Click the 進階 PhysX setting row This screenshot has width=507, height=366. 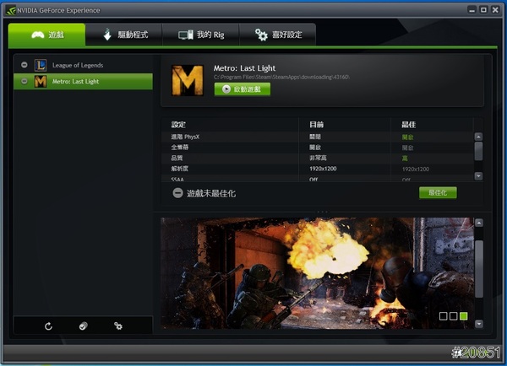pos(317,137)
